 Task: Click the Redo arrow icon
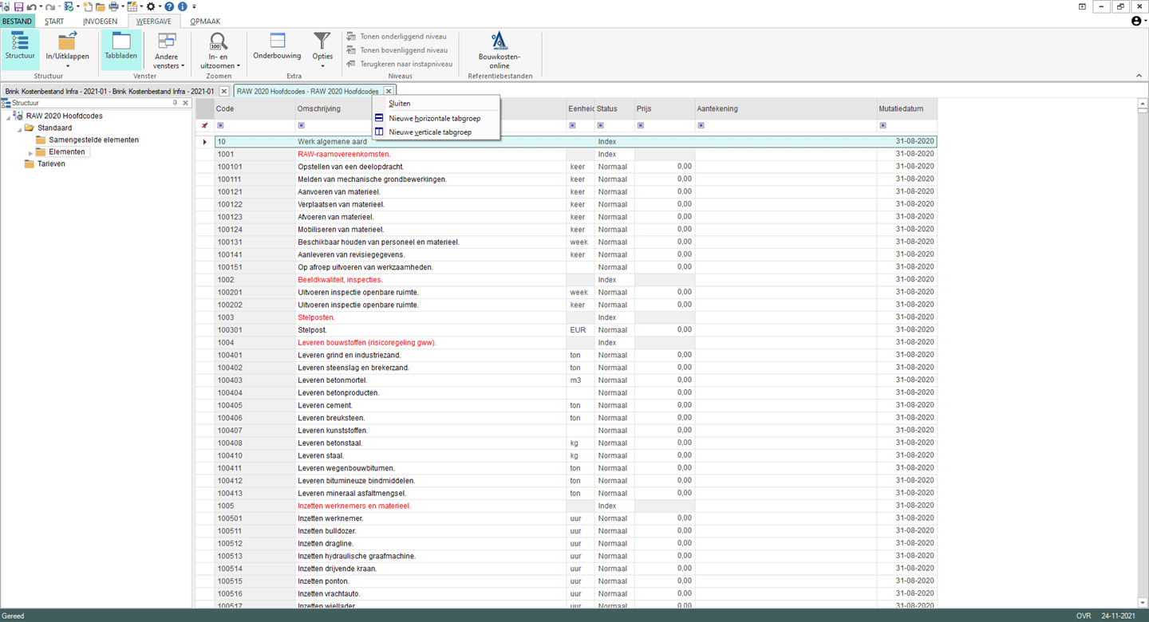point(50,6)
